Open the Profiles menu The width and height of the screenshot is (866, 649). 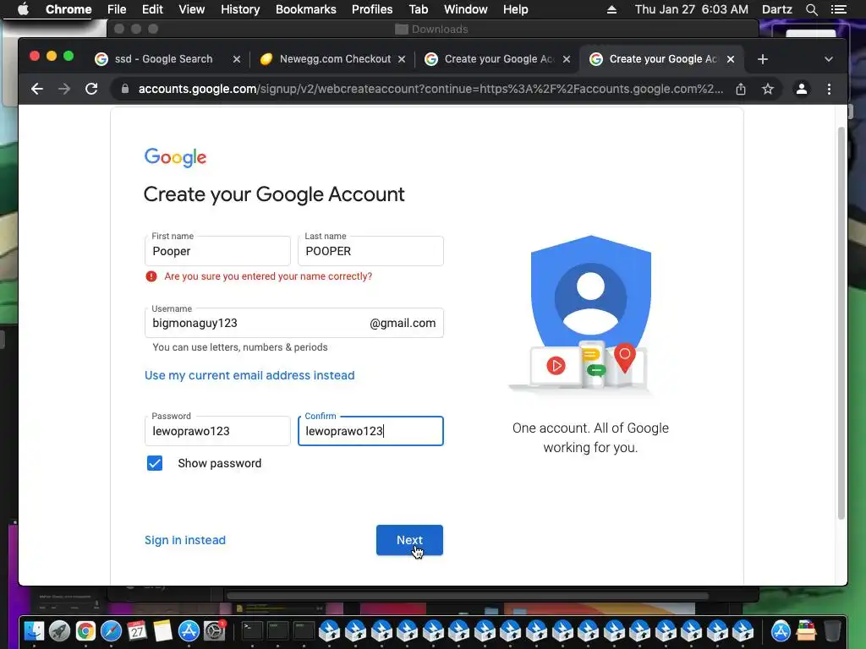(x=372, y=9)
